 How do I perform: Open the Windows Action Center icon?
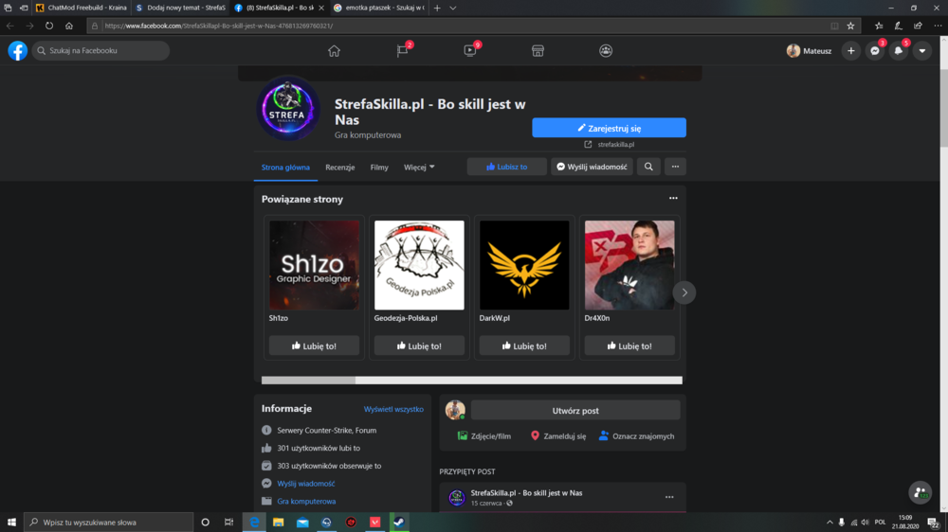click(934, 523)
